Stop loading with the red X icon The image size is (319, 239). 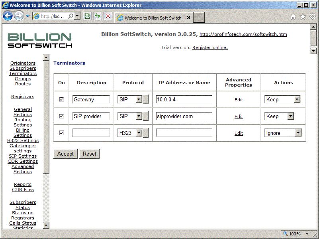click(x=108, y=16)
